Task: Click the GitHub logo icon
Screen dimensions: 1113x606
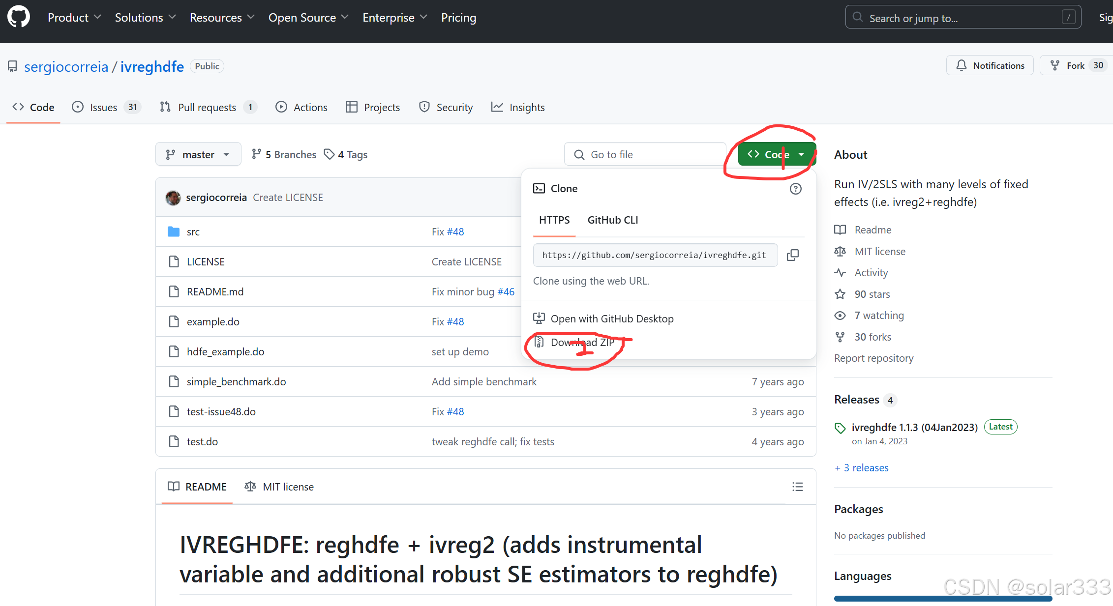Action: (19, 17)
